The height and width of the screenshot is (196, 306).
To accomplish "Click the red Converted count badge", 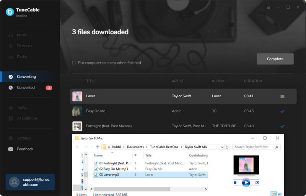I will (49, 88).
